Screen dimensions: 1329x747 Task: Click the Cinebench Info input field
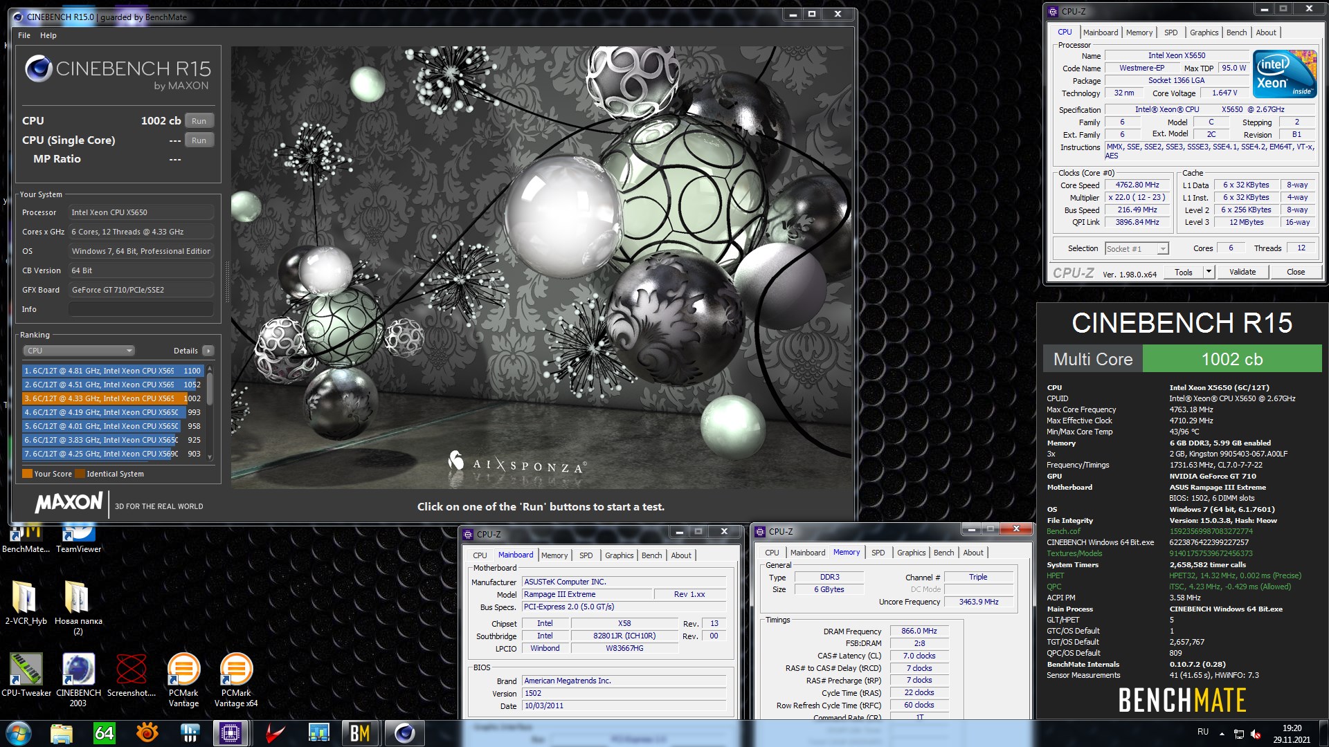[141, 309]
